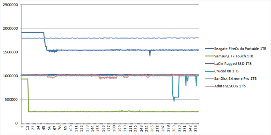
Task: Click the Crucial X8 deep dip near 309
Action: pos(174,100)
